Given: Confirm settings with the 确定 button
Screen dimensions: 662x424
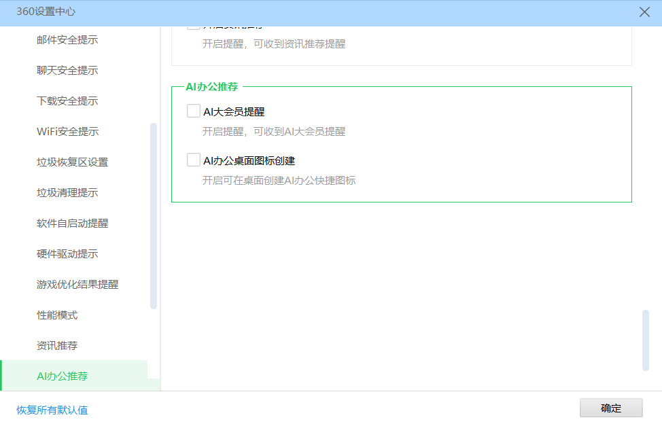Looking at the screenshot, I should (611, 408).
